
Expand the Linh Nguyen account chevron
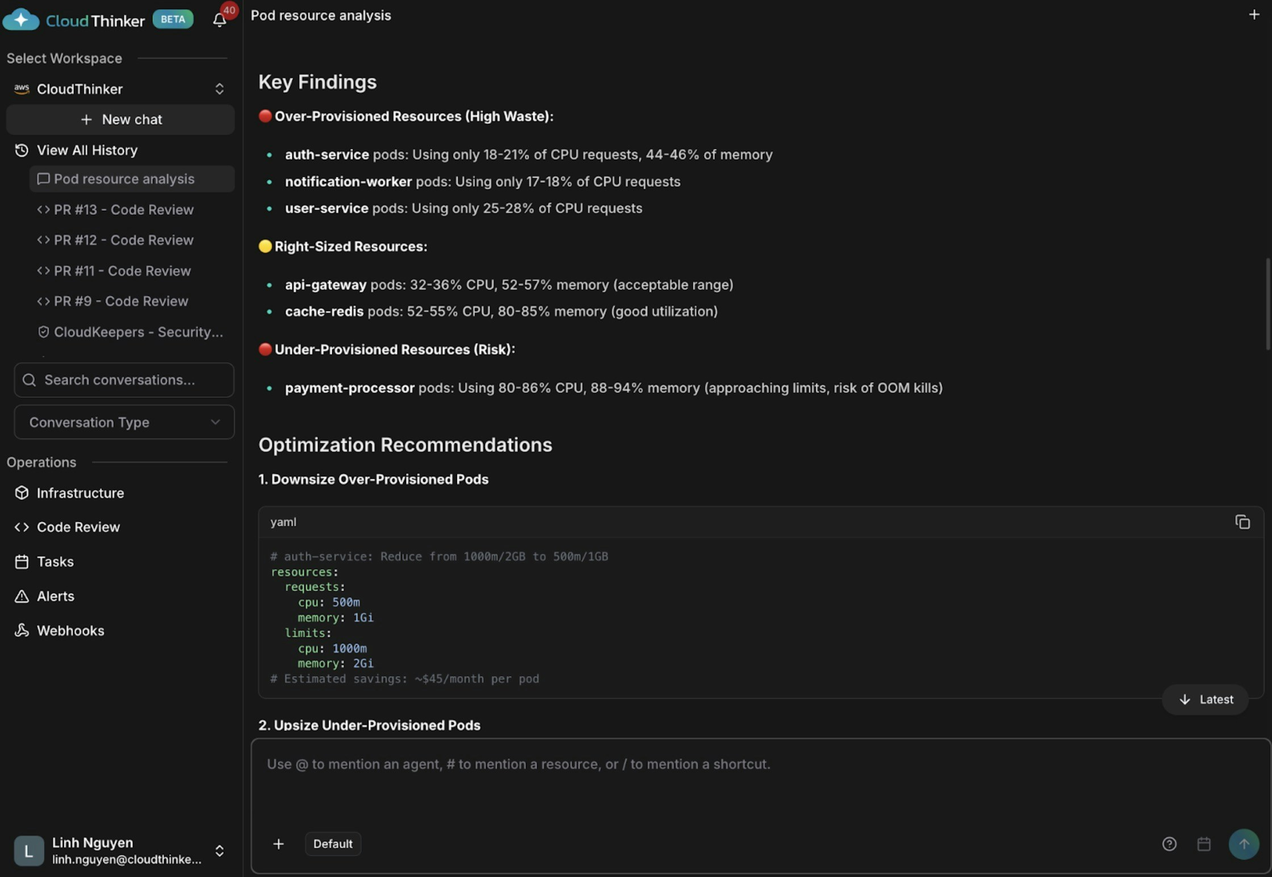219,850
